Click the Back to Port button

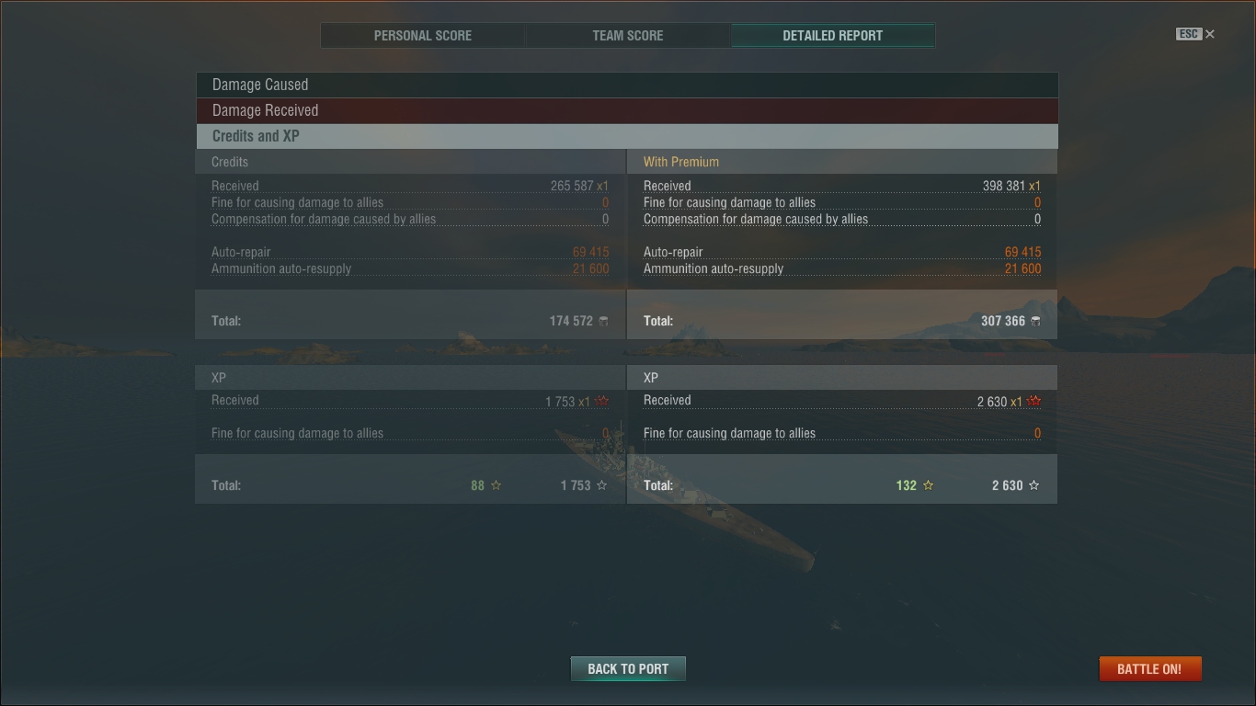628,668
